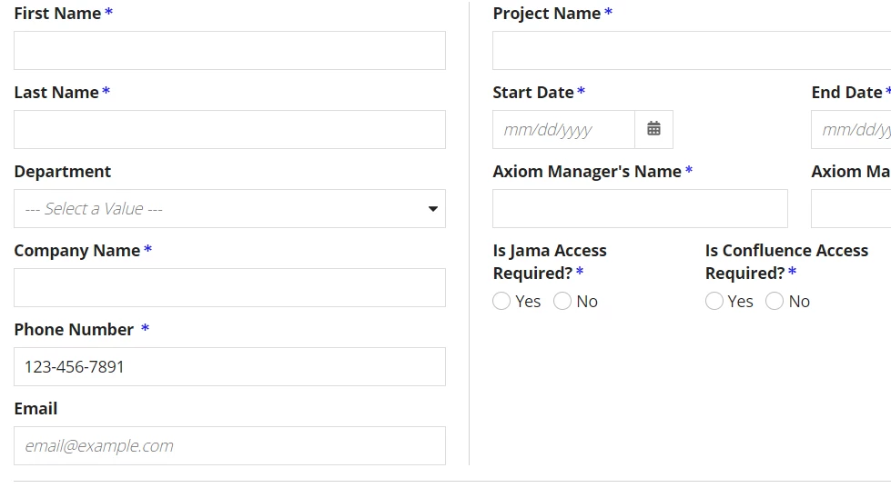Expand the Department dropdown arrow

tap(433, 209)
